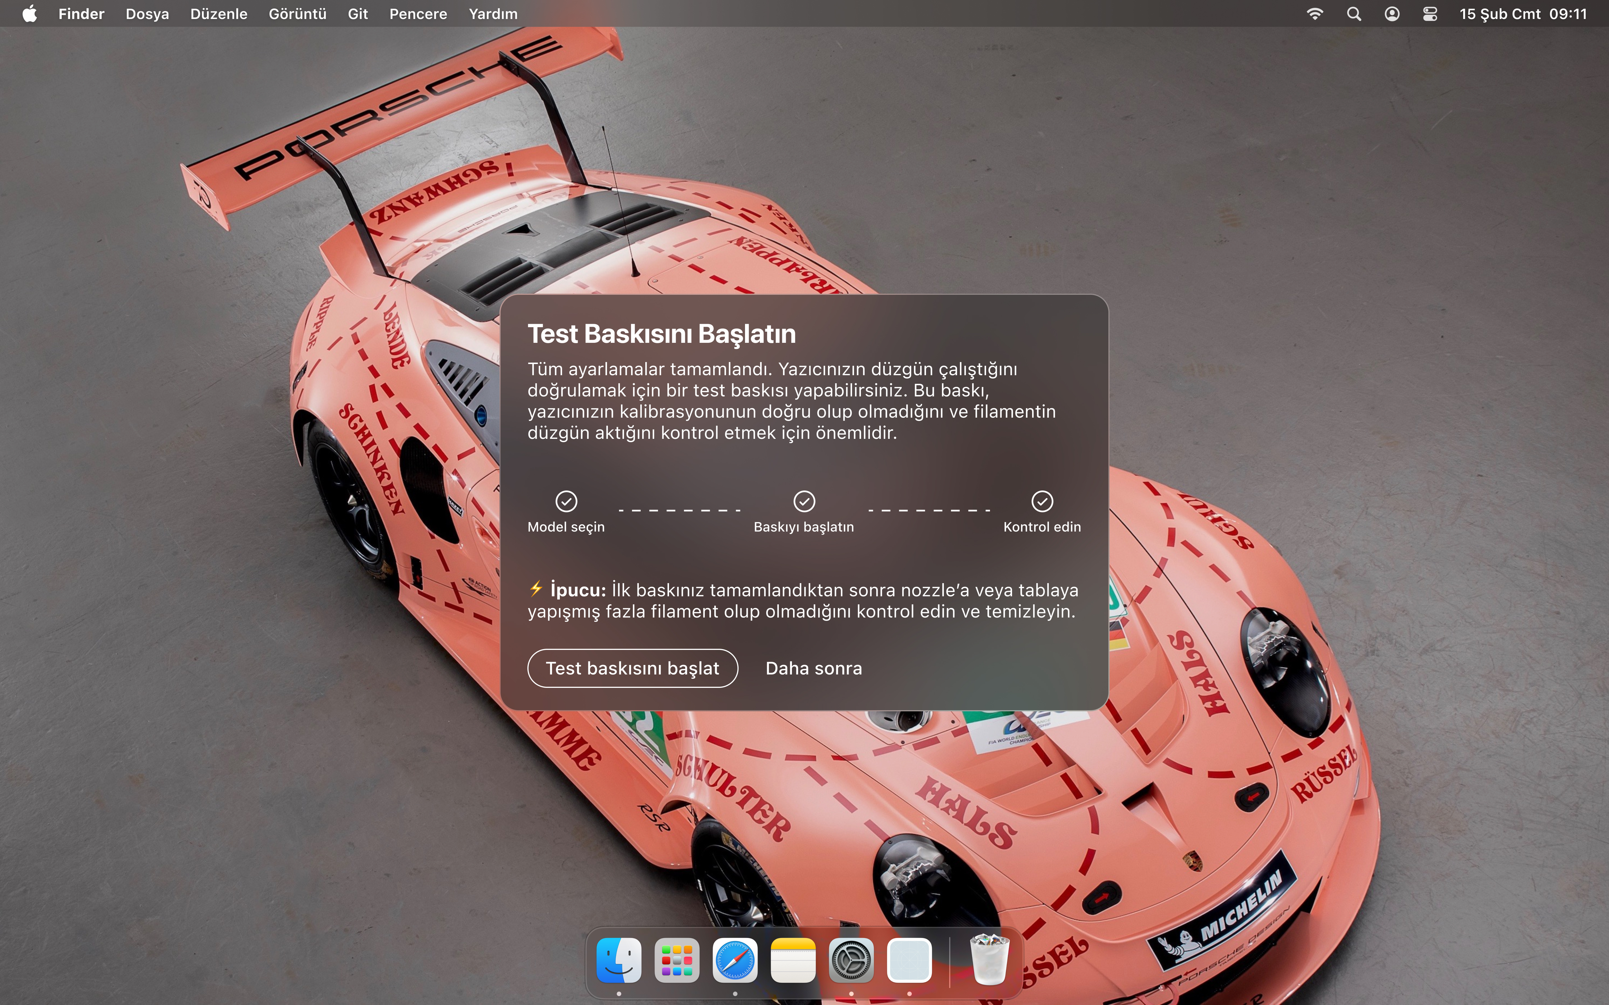Open the Trash in the dock

(x=989, y=960)
